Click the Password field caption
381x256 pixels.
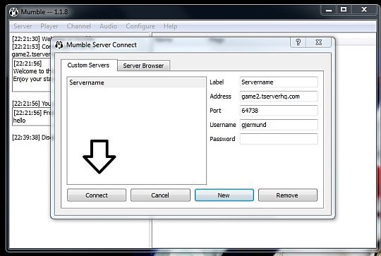222,139
